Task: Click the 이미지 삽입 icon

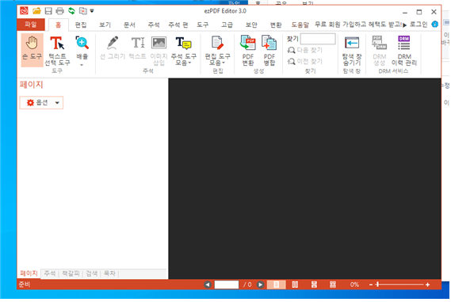Action: point(159,51)
